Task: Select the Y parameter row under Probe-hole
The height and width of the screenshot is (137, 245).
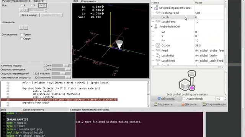Action: (x=187, y=36)
